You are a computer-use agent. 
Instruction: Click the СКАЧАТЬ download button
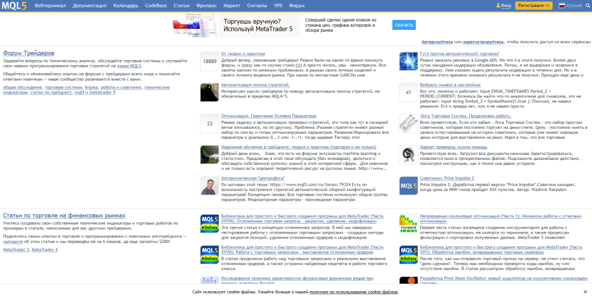[x=403, y=25]
